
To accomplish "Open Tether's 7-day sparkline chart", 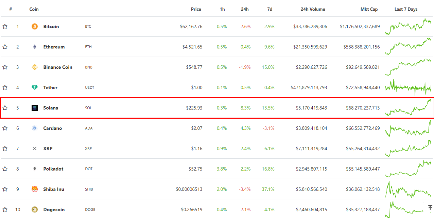I will pyautogui.click(x=408, y=87).
